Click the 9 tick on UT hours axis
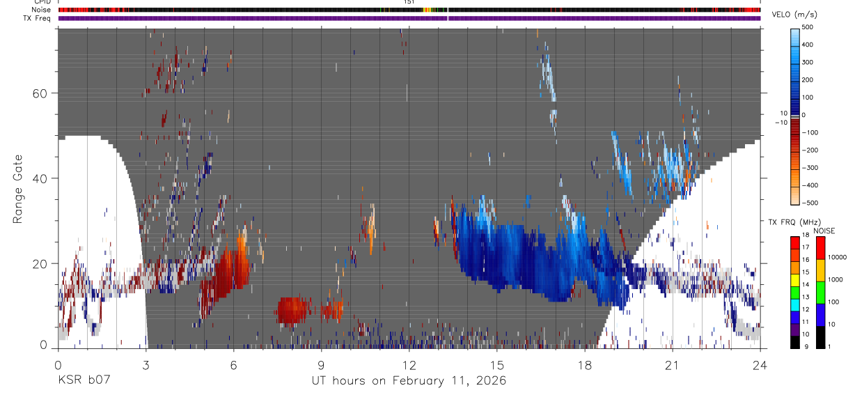The image size is (855, 395). pos(321,364)
